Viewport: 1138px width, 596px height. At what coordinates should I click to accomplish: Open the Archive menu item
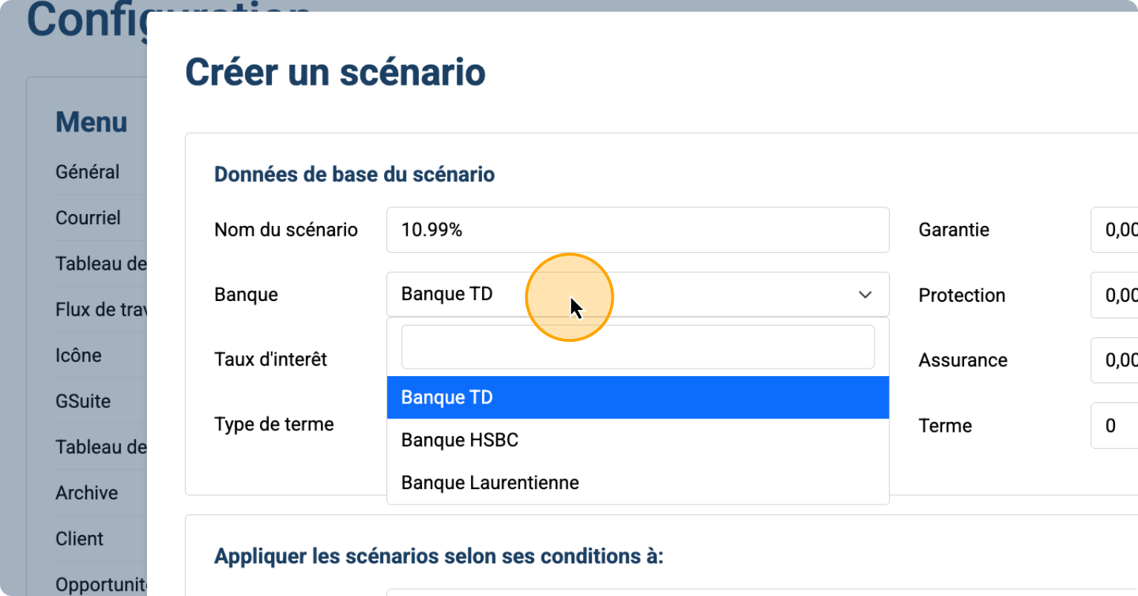[x=87, y=493]
